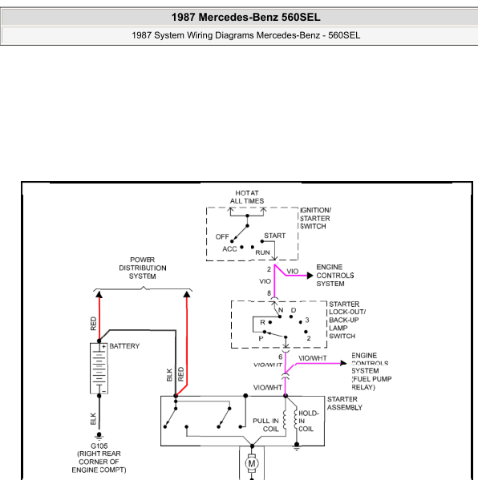Click the IGNITION/STARTER SWITCH label
478x480 pixels.
click(x=315, y=218)
